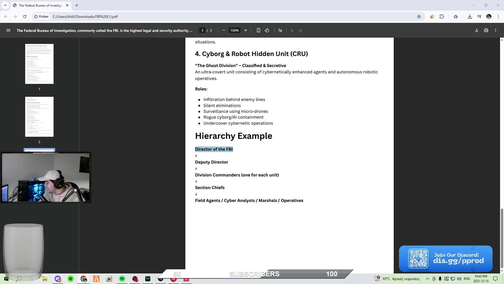Open volume control in system tray
This screenshot has width=504, height=284.
(x=459, y=279)
